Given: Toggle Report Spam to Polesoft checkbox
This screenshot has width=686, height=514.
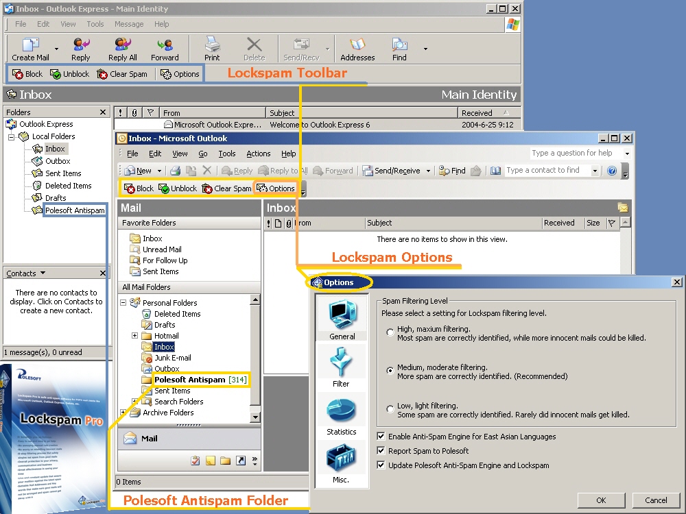Looking at the screenshot, I should (381, 451).
